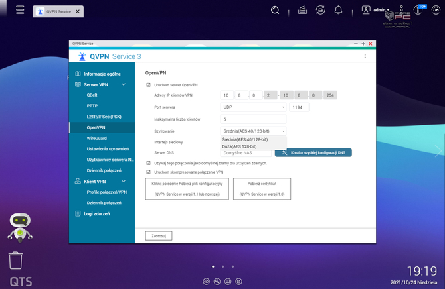The height and width of the screenshot is (289, 445).
Task: Click the server port field 1194
Action: pos(299,107)
